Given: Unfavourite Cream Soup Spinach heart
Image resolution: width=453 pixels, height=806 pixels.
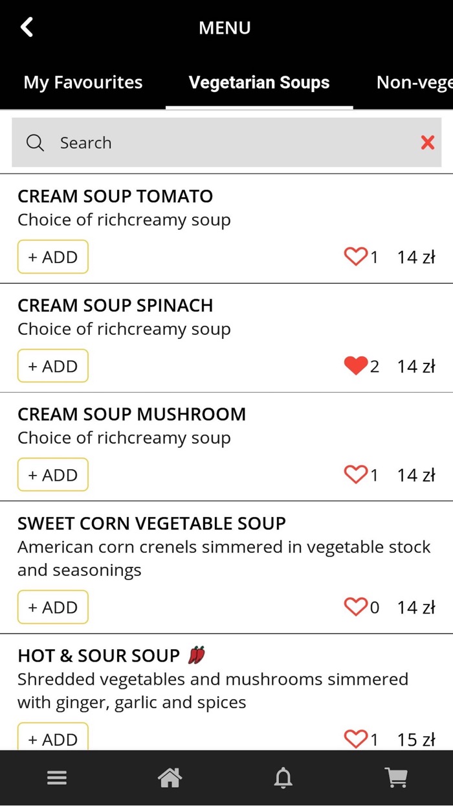Looking at the screenshot, I should click(x=355, y=366).
